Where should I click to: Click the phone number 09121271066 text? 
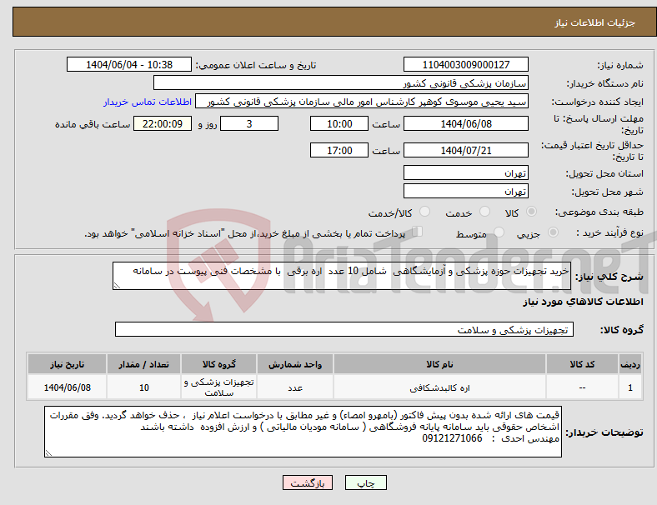(452, 438)
